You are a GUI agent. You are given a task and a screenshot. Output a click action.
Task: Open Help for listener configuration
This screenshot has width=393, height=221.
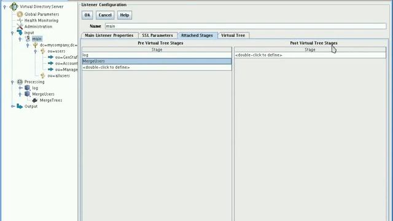pyautogui.click(x=125, y=15)
